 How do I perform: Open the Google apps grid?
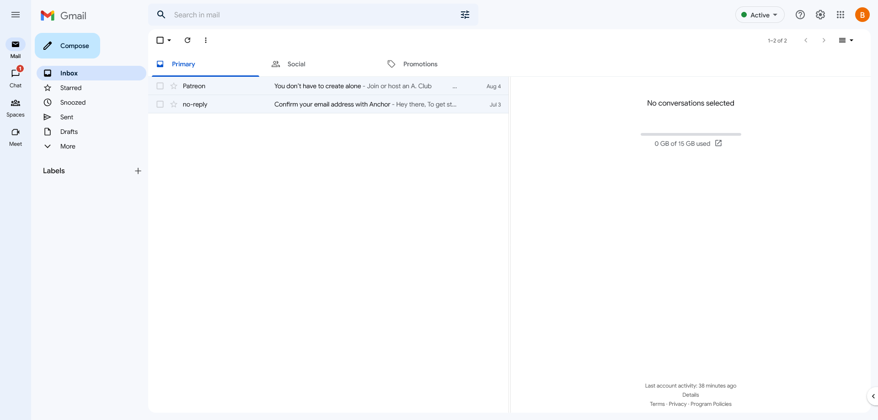841,15
